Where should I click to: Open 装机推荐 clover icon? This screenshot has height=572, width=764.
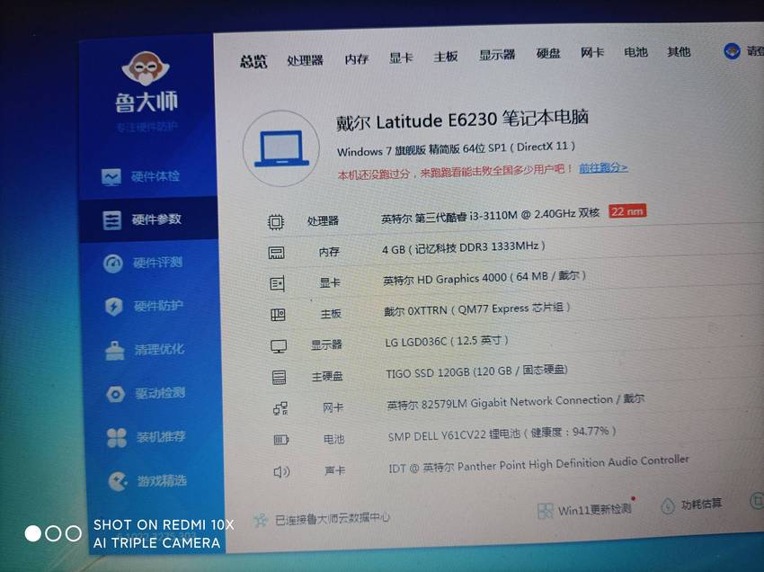(117, 437)
